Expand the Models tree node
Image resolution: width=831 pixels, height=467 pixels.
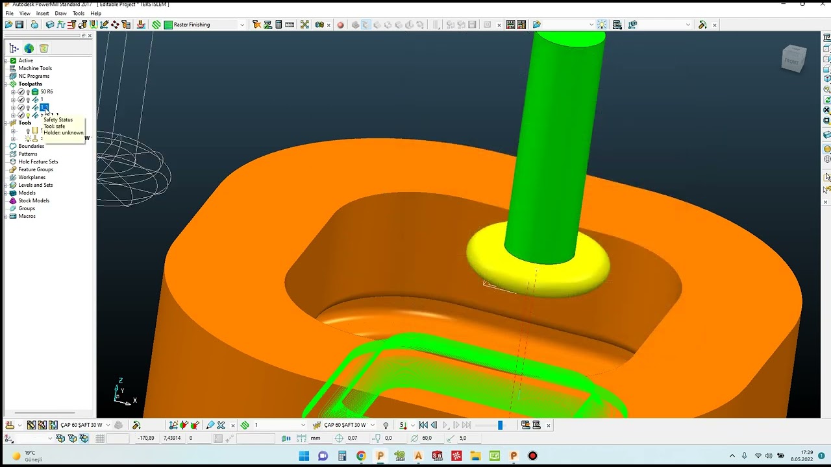[6, 193]
